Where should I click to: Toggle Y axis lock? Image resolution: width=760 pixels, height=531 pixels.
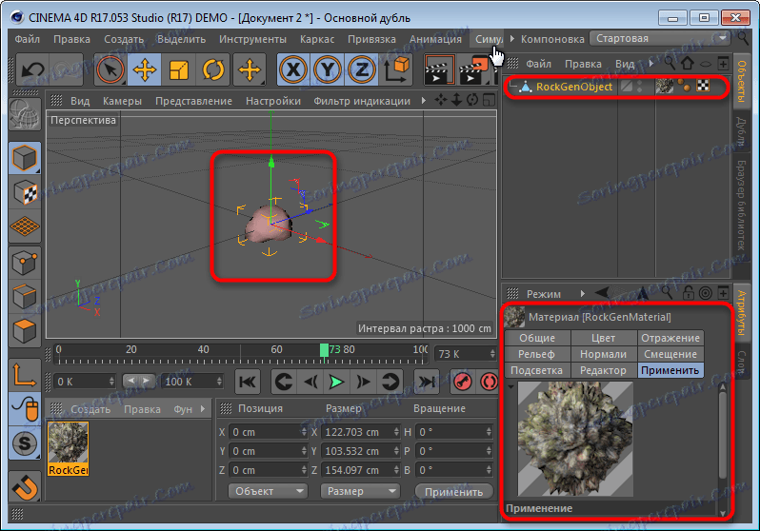click(x=328, y=69)
